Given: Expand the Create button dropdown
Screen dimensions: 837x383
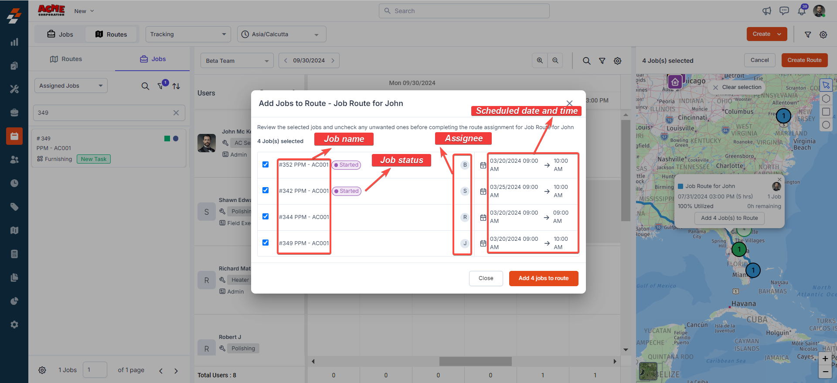Looking at the screenshot, I should click(779, 34).
